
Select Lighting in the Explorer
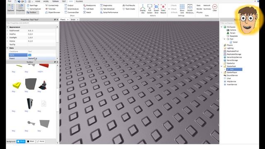(230, 48)
